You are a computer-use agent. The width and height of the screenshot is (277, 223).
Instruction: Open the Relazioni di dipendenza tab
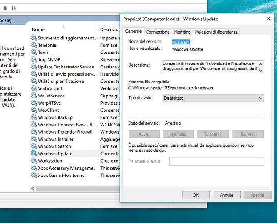(x=217, y=32)
